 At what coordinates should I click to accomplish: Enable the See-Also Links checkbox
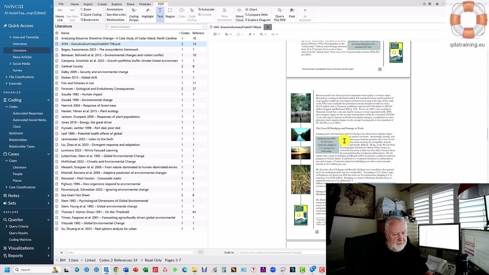[104, 15]
